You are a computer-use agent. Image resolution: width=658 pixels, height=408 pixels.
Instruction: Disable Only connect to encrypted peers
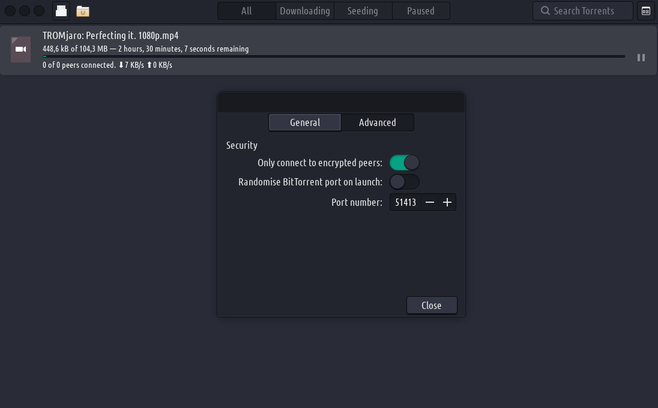[405, 163]
